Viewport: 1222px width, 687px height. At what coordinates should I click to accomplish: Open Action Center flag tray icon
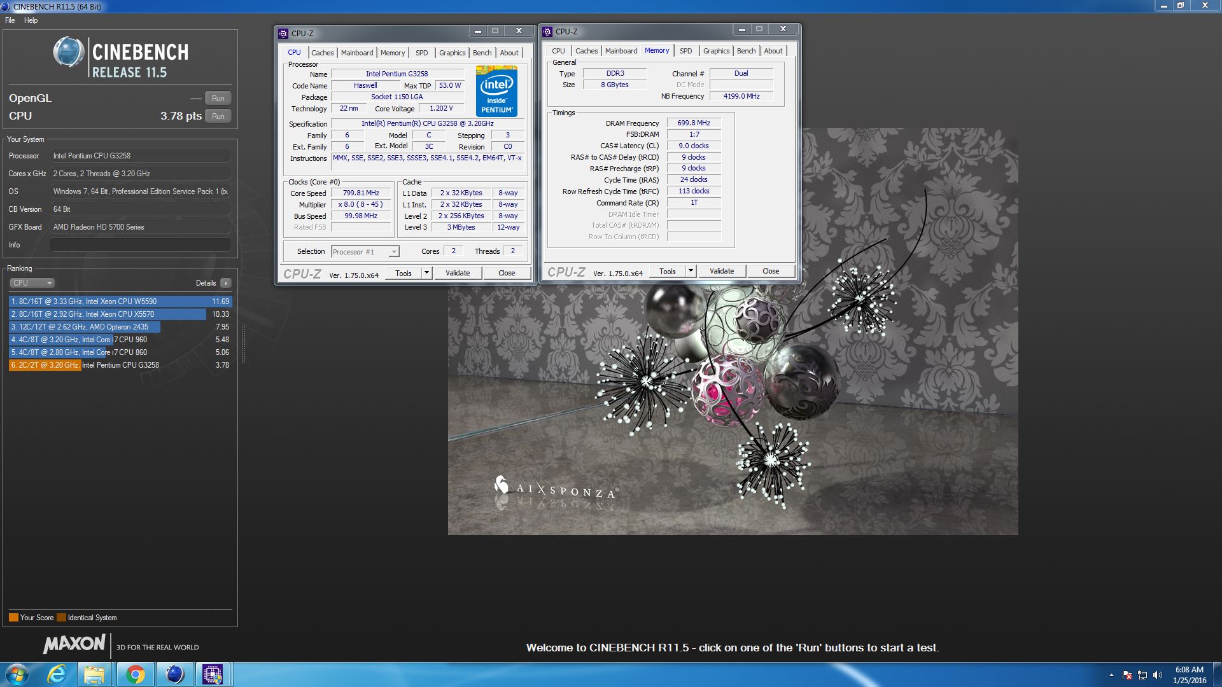pos(1127,675)
